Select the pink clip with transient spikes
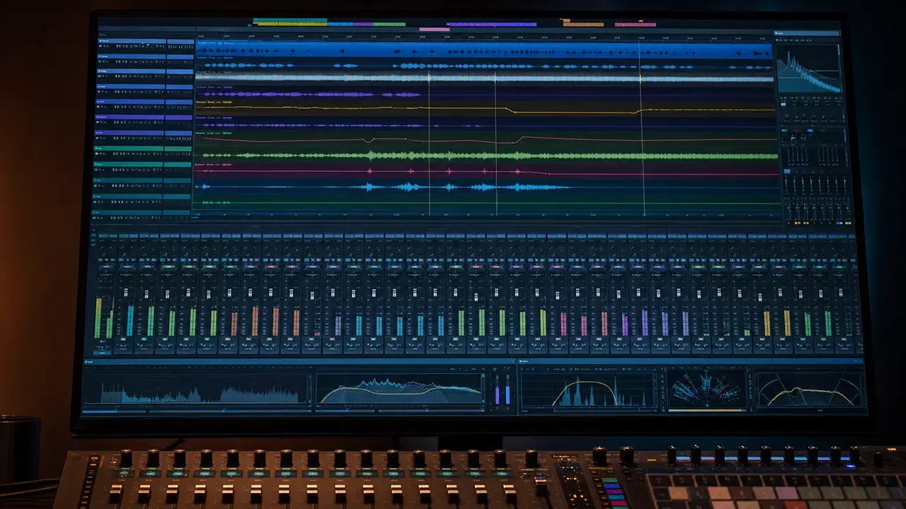 [486, 171]
